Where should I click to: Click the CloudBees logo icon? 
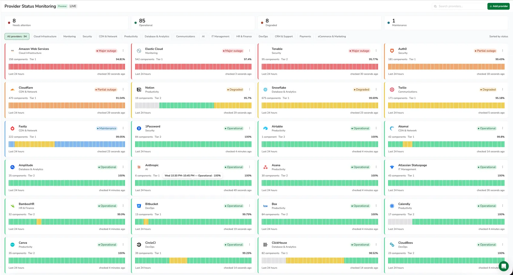point(392,245)
